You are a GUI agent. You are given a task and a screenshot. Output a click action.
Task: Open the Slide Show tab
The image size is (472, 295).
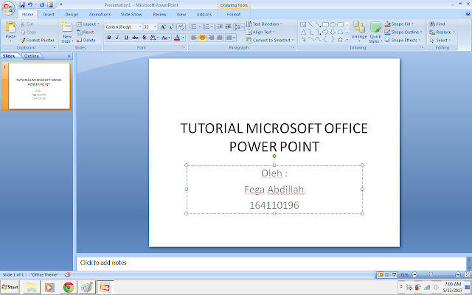pyautogui.click(x=131, y=14)
